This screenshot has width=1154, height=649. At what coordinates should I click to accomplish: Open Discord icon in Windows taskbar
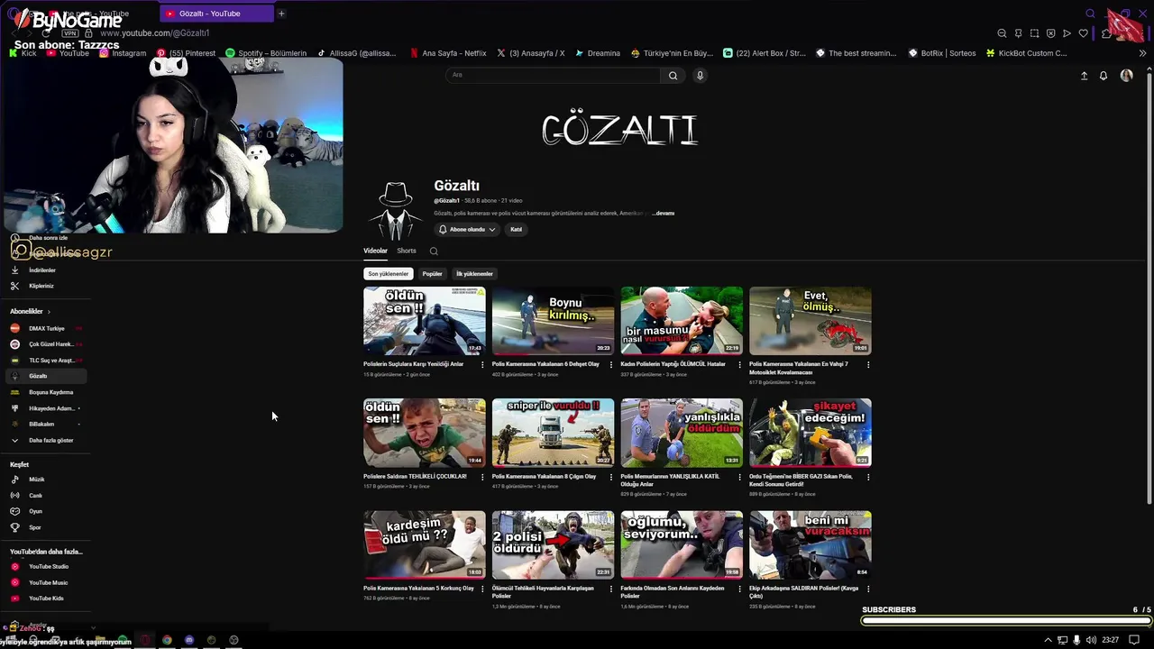tap(189, 640)
